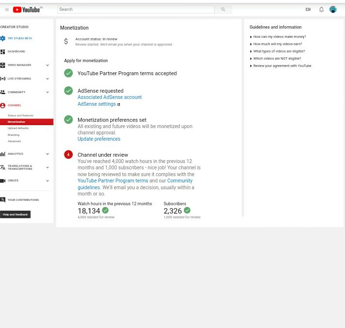Click the dollar sign account status icon
This screenshot has width=345, height=328.
pyautogui.click(x=66, y=41)
